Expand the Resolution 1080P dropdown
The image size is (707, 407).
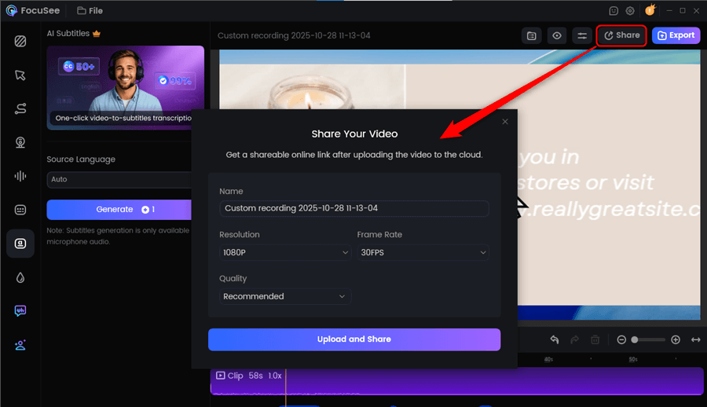[285, 252]
